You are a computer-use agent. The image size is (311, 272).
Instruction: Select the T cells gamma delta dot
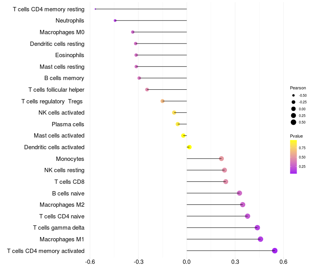click(257, 228)
